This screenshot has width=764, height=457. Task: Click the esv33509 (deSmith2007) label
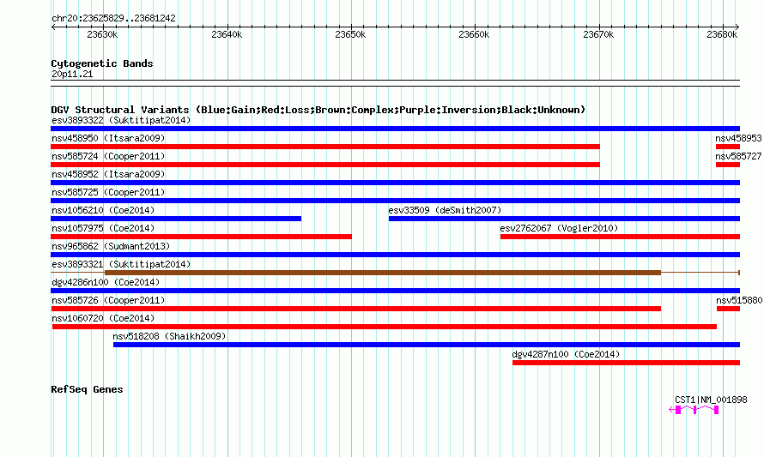445,210
